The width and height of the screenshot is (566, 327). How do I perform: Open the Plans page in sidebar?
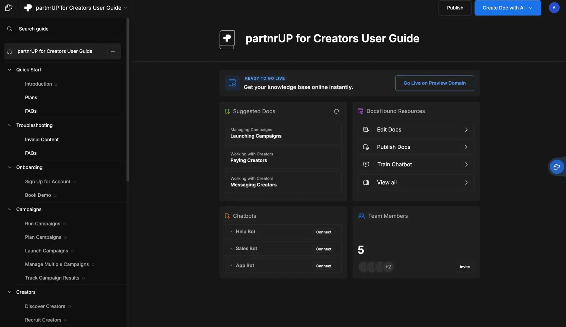click(x=31, y=98)
